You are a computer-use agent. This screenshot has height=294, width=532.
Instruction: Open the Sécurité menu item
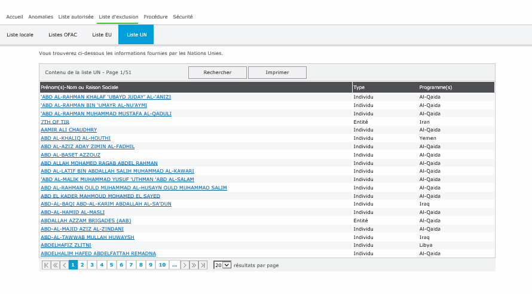(x=183, y=17)
